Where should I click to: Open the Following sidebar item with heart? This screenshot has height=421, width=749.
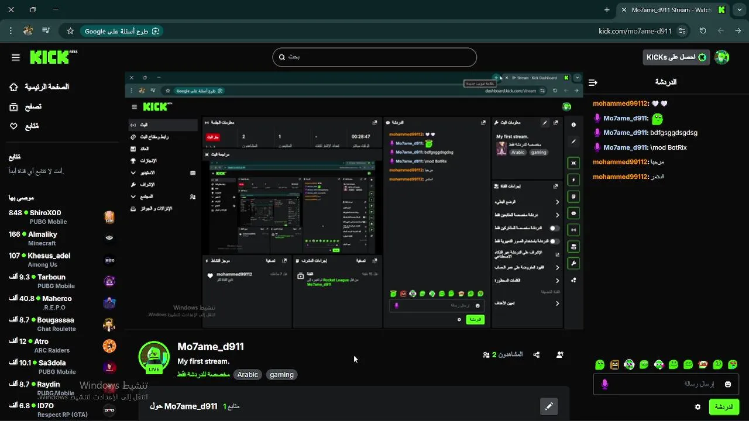pos(24,126)
